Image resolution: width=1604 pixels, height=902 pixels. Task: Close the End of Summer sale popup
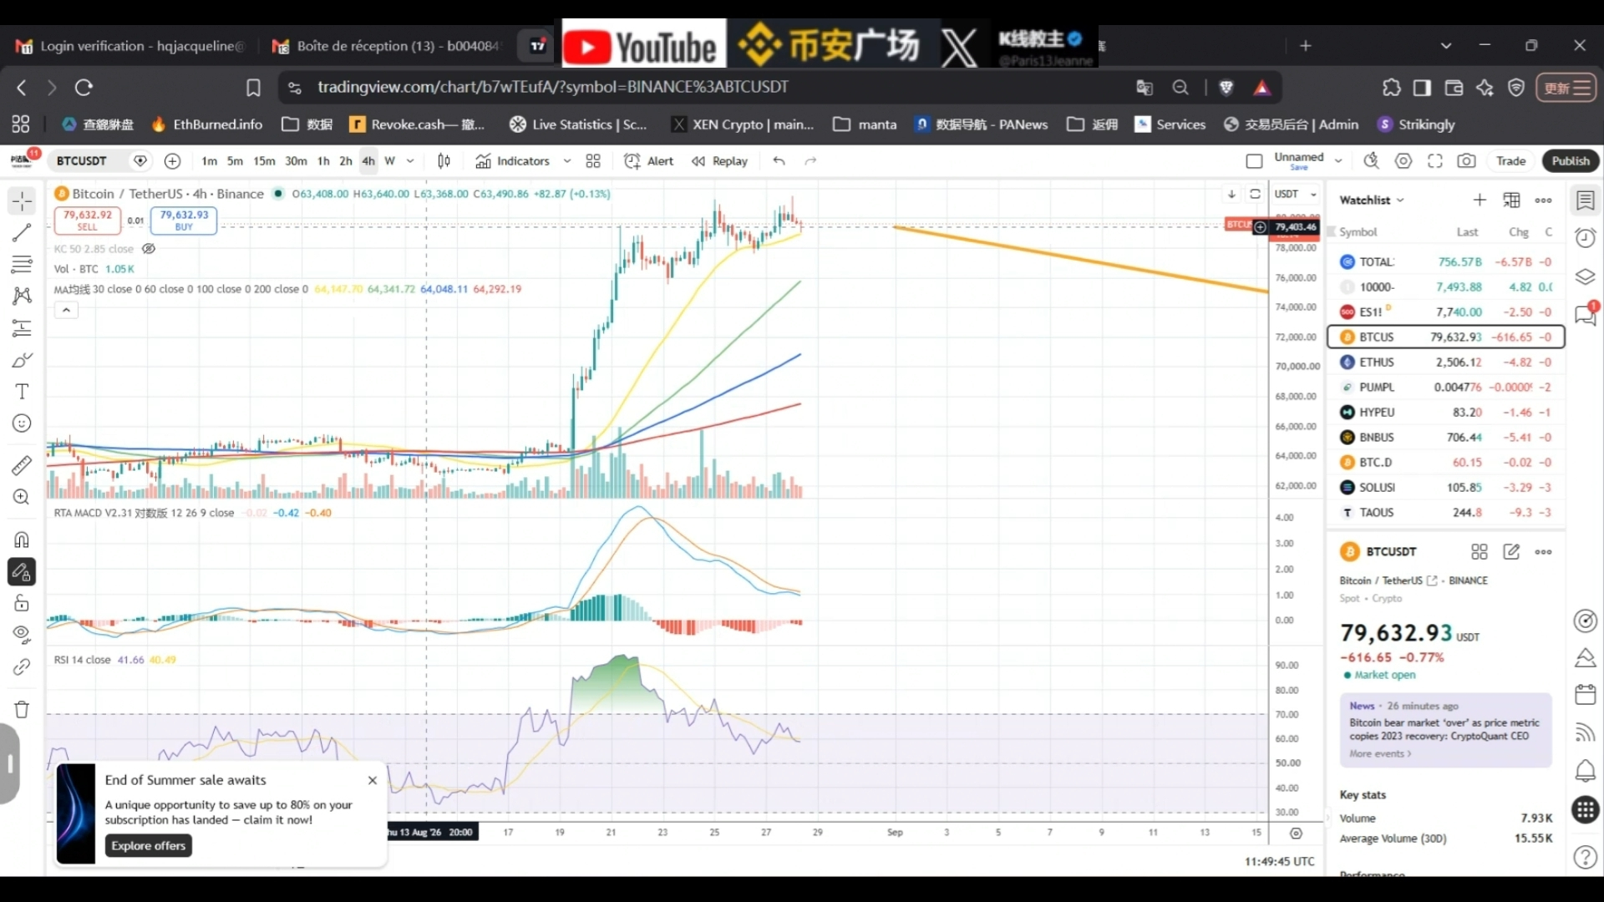373,780
